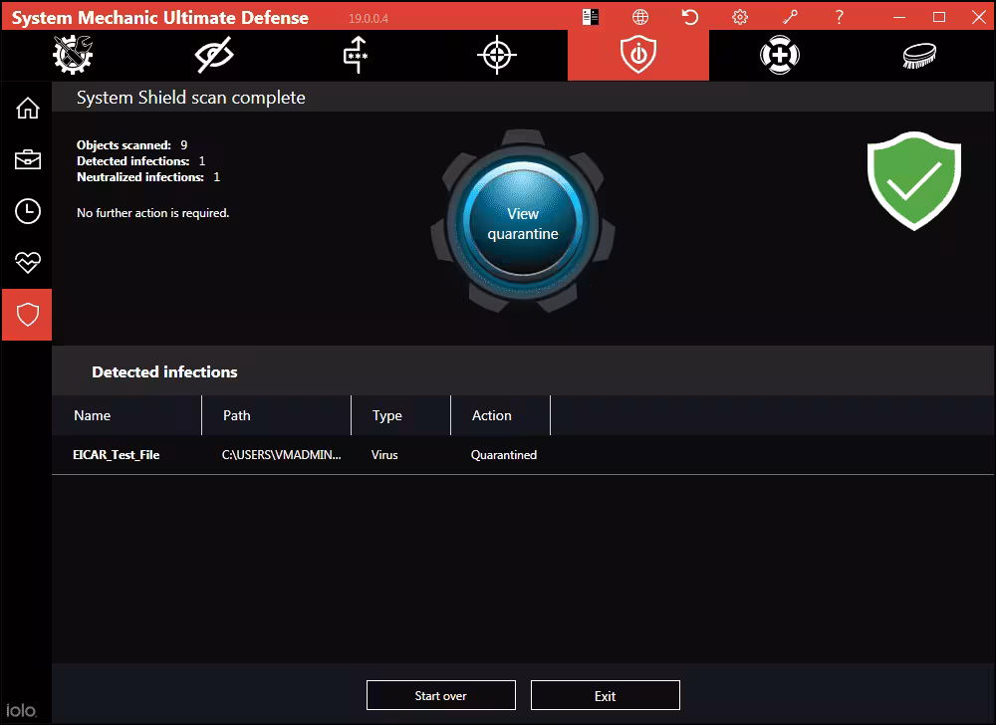Screen dimensions: 996x725
Task: Click the Exit button
Action: click(x=605, y=695)
